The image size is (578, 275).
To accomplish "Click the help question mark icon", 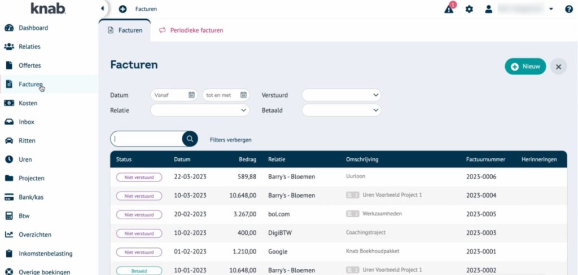I will pos(568,9).
